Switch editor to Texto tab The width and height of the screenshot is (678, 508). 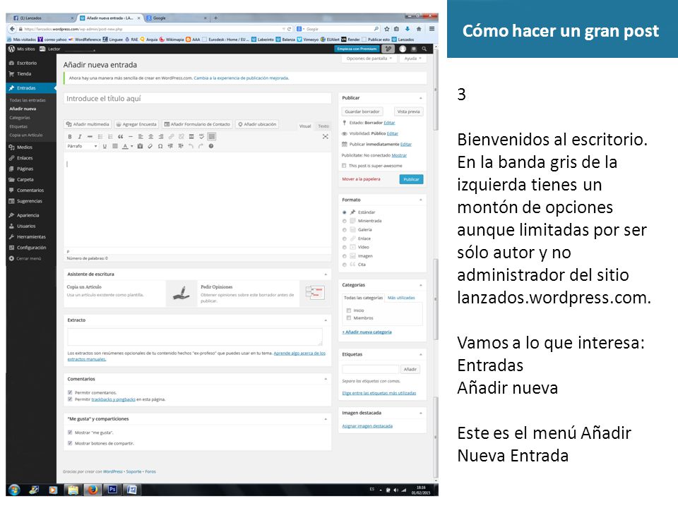tap(323, 126)
